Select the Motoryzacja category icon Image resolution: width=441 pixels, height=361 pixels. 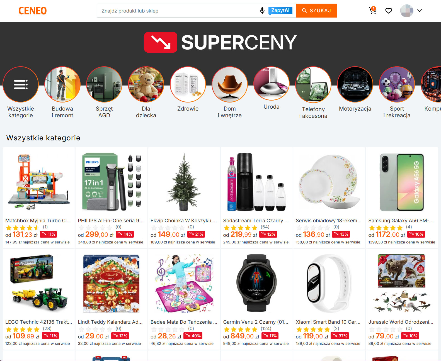(355, 84)
